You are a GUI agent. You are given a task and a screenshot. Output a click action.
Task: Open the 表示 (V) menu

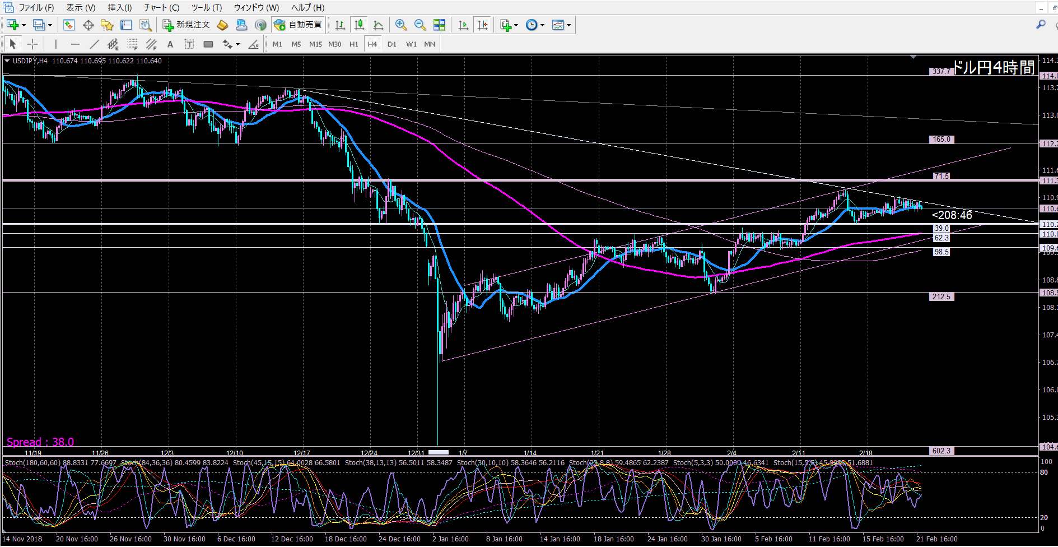click(81, 7)
